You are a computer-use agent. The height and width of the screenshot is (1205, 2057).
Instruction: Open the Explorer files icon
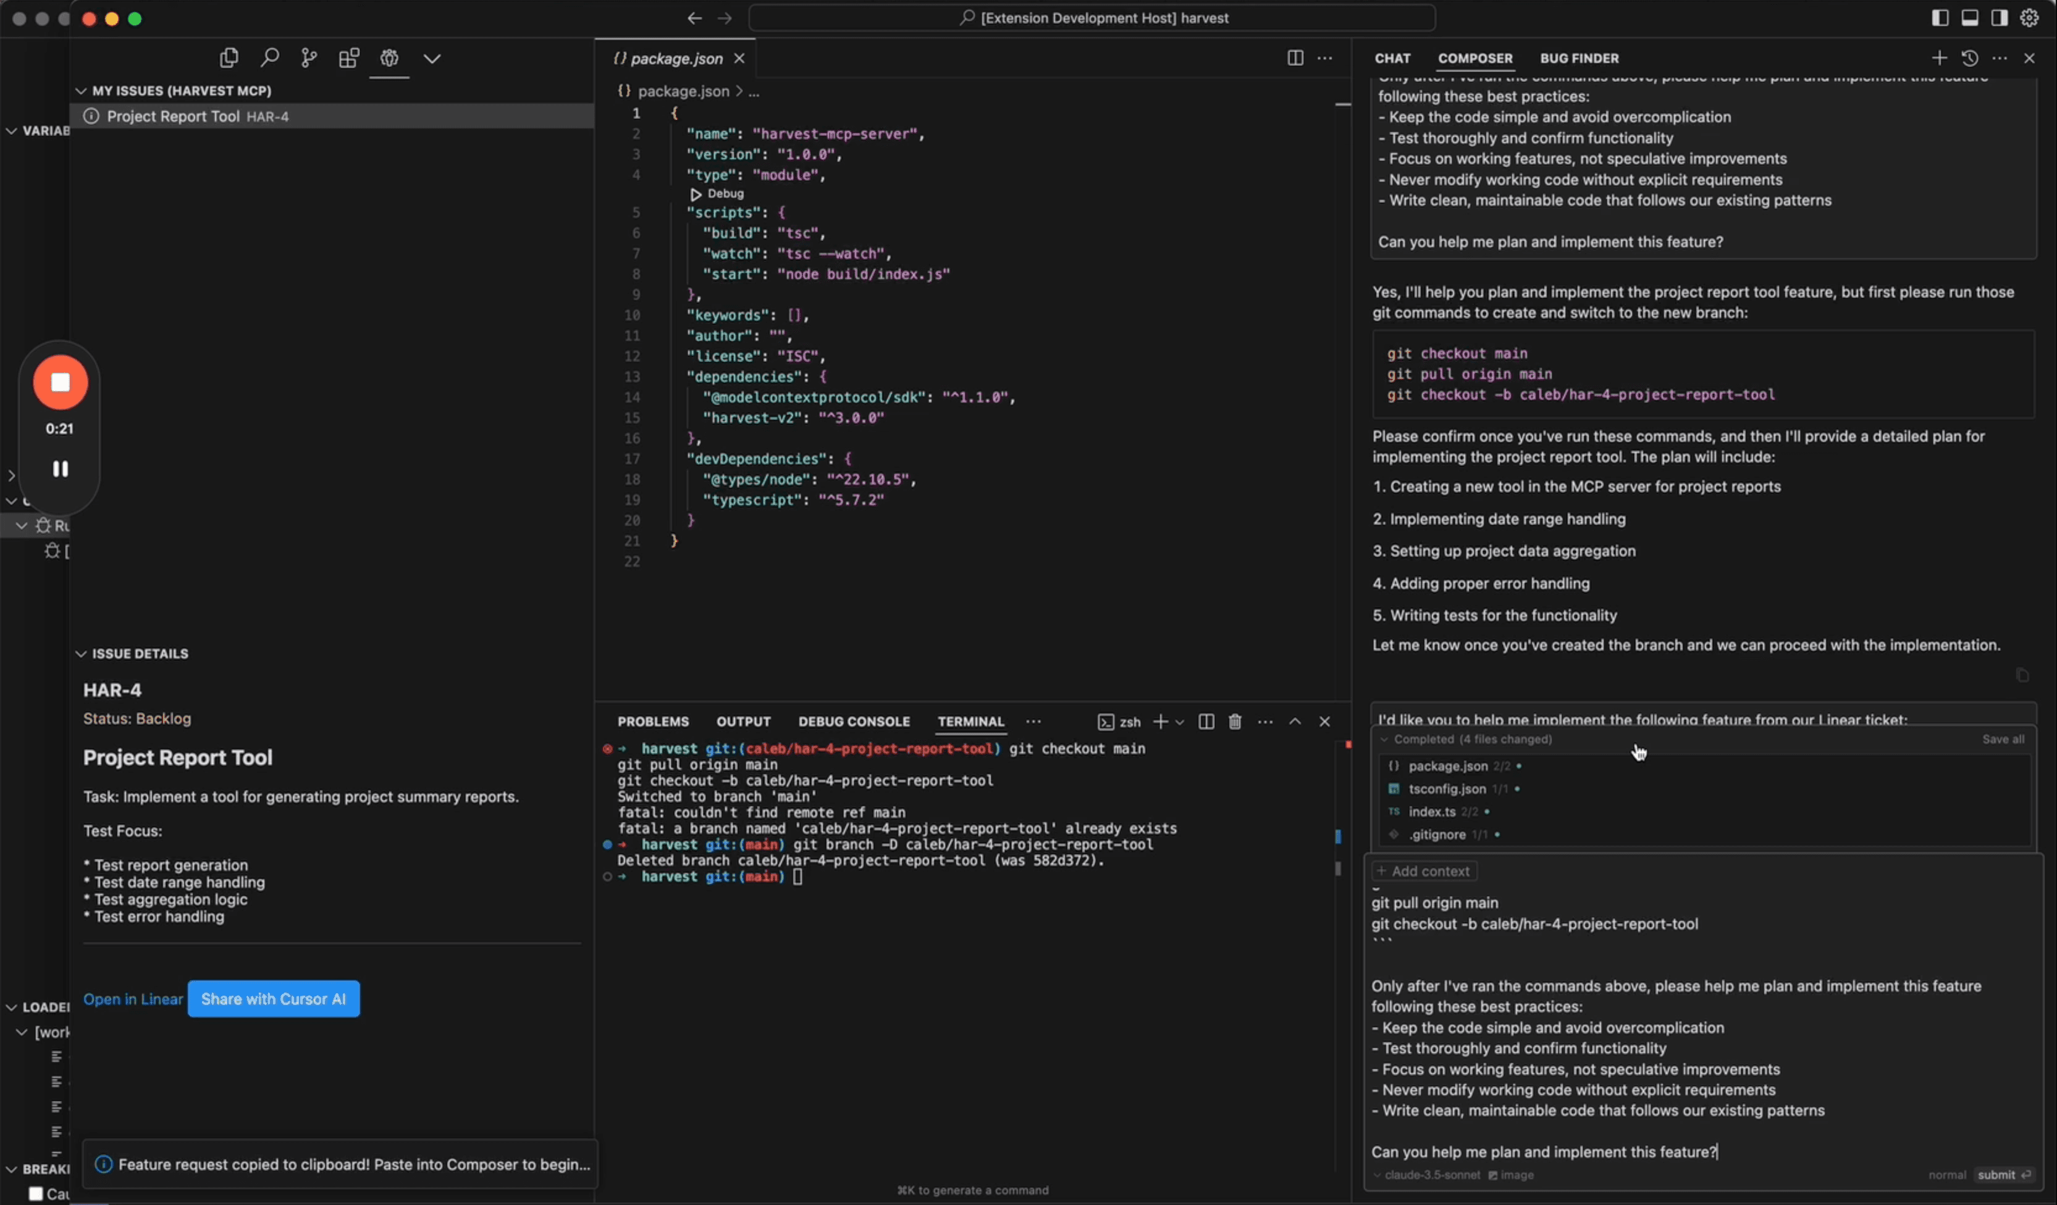tap(229, 58)
